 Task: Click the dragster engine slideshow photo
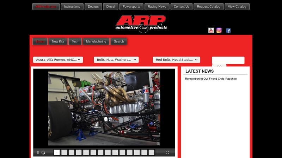[104, 108]
